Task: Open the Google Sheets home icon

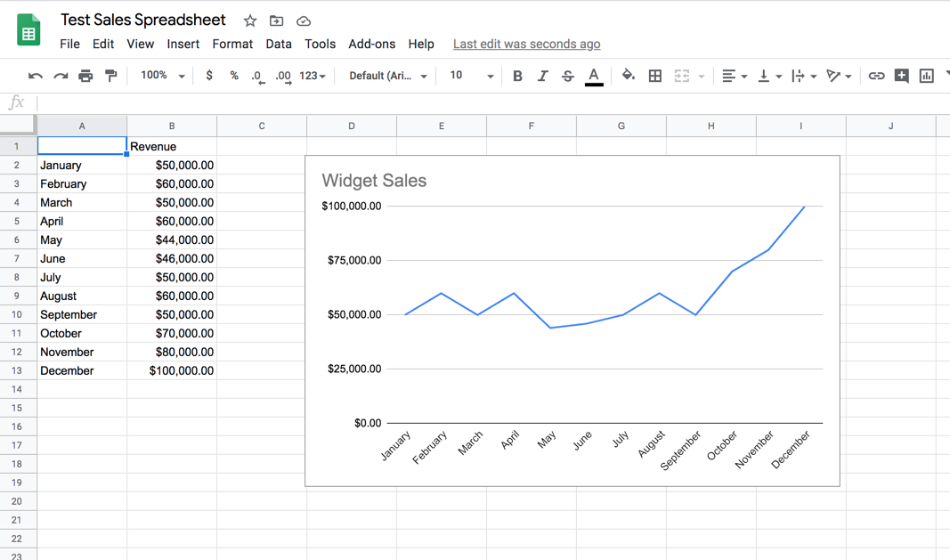Action: (28, 29)
